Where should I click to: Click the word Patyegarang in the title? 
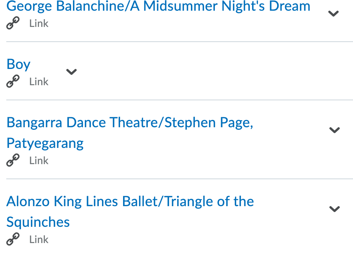45,143
